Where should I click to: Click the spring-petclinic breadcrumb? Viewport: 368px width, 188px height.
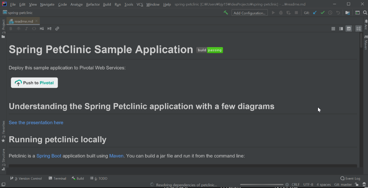coord(18,13)
